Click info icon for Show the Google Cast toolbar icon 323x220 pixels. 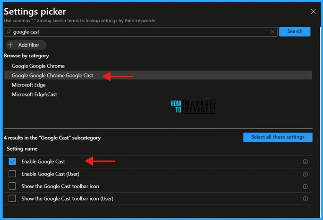click(x=305, y=187)
